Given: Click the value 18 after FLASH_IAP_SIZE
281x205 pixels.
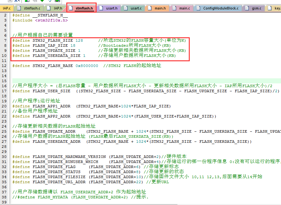Looking at the screenshot, I should coord(73,45).
